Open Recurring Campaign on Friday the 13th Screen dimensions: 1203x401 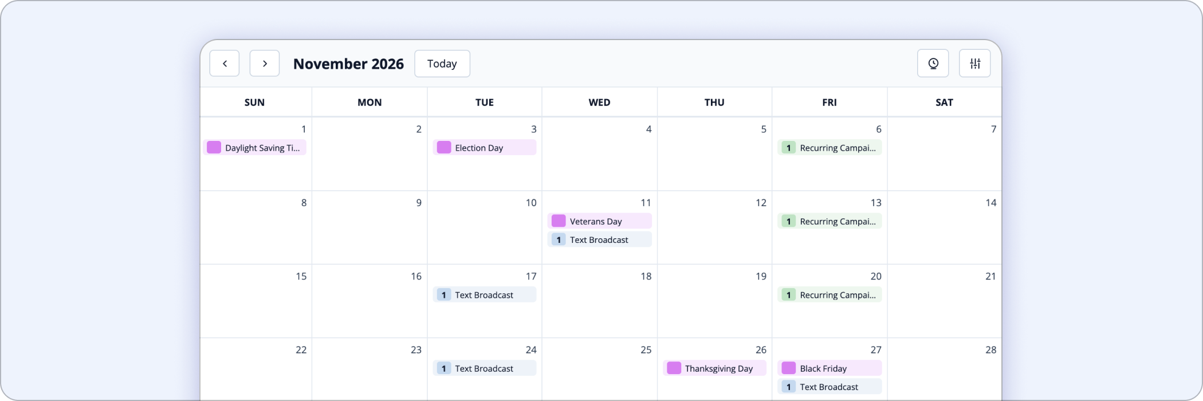(x=829, y=221)
